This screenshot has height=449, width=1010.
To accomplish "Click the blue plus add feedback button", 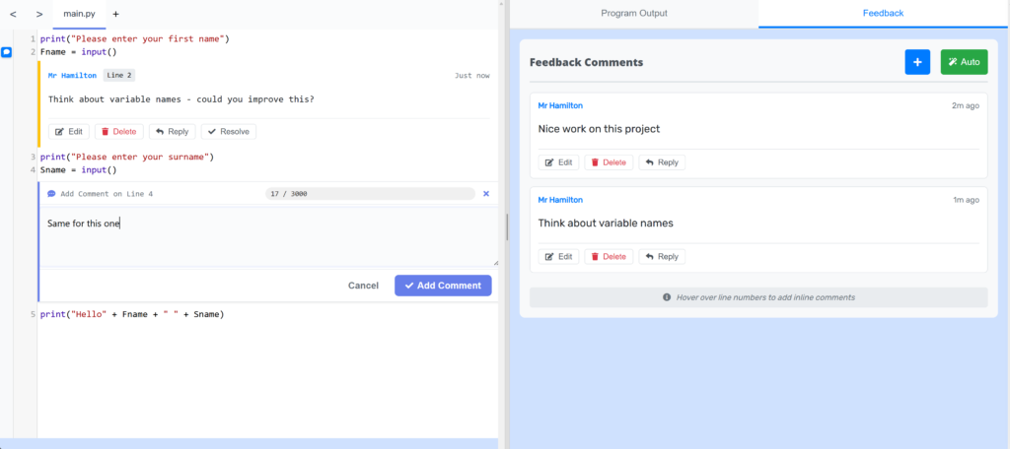I will pyautogui.click(x=917, y=62).
